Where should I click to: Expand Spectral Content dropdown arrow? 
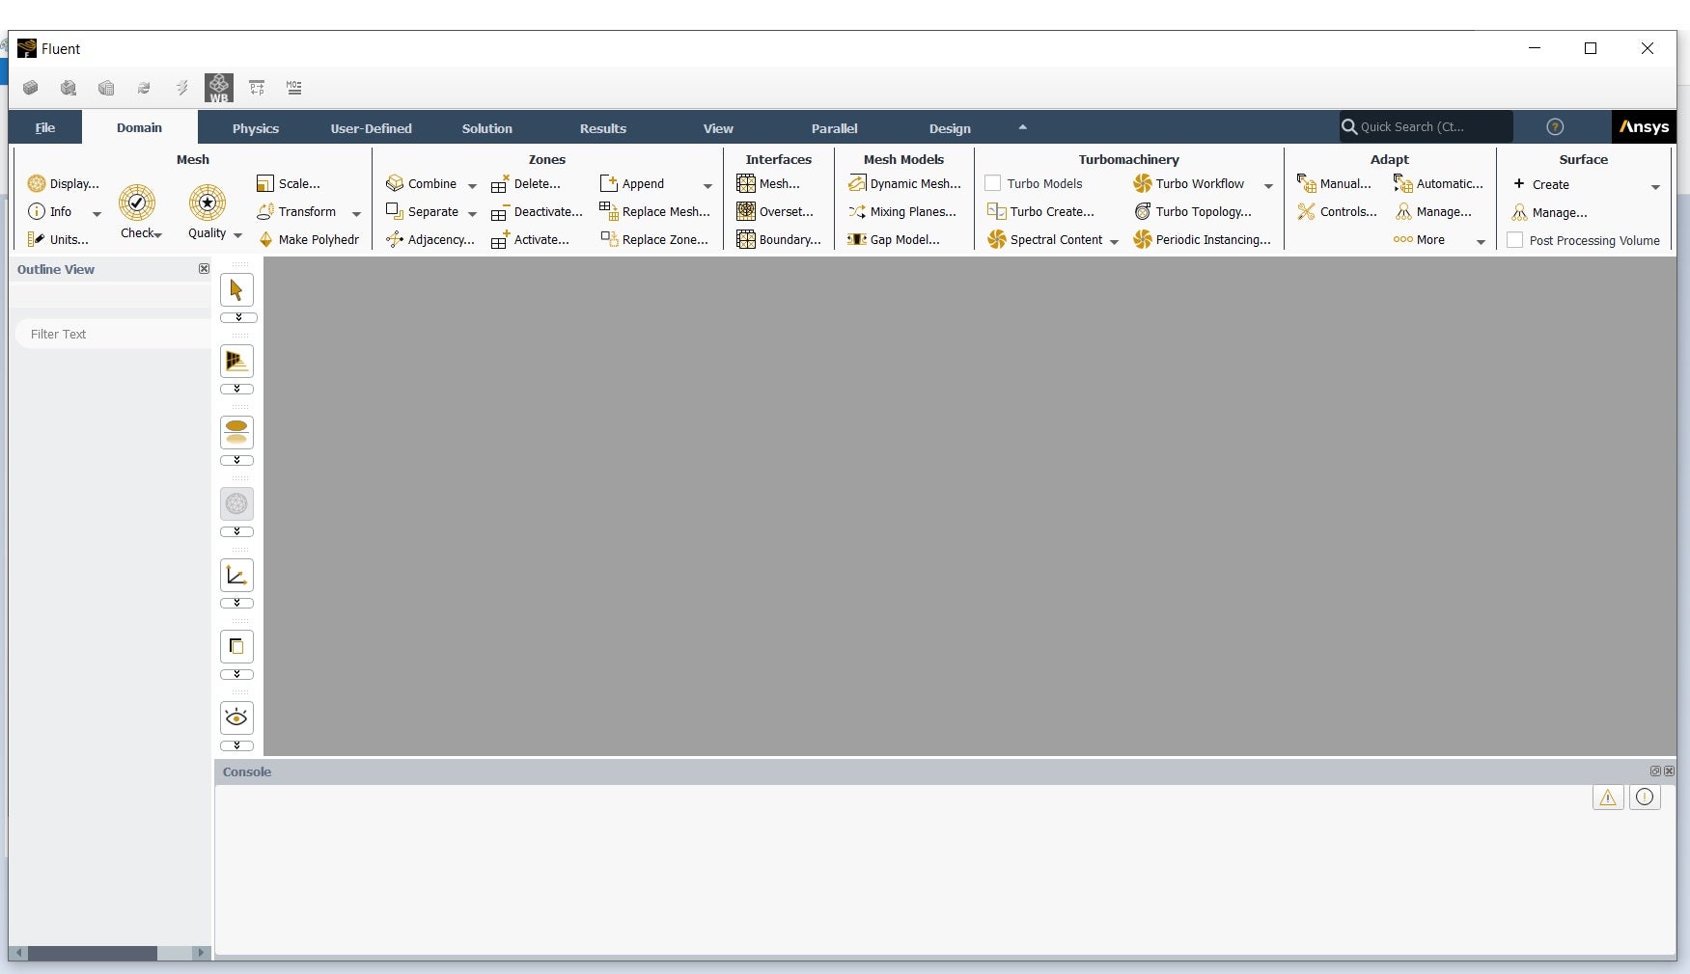(x=1114, y=242)
